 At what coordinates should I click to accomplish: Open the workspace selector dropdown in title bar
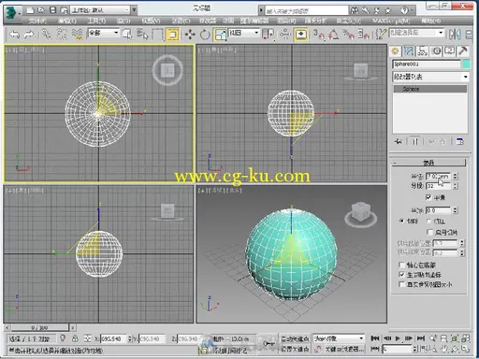tap(100, 10)
